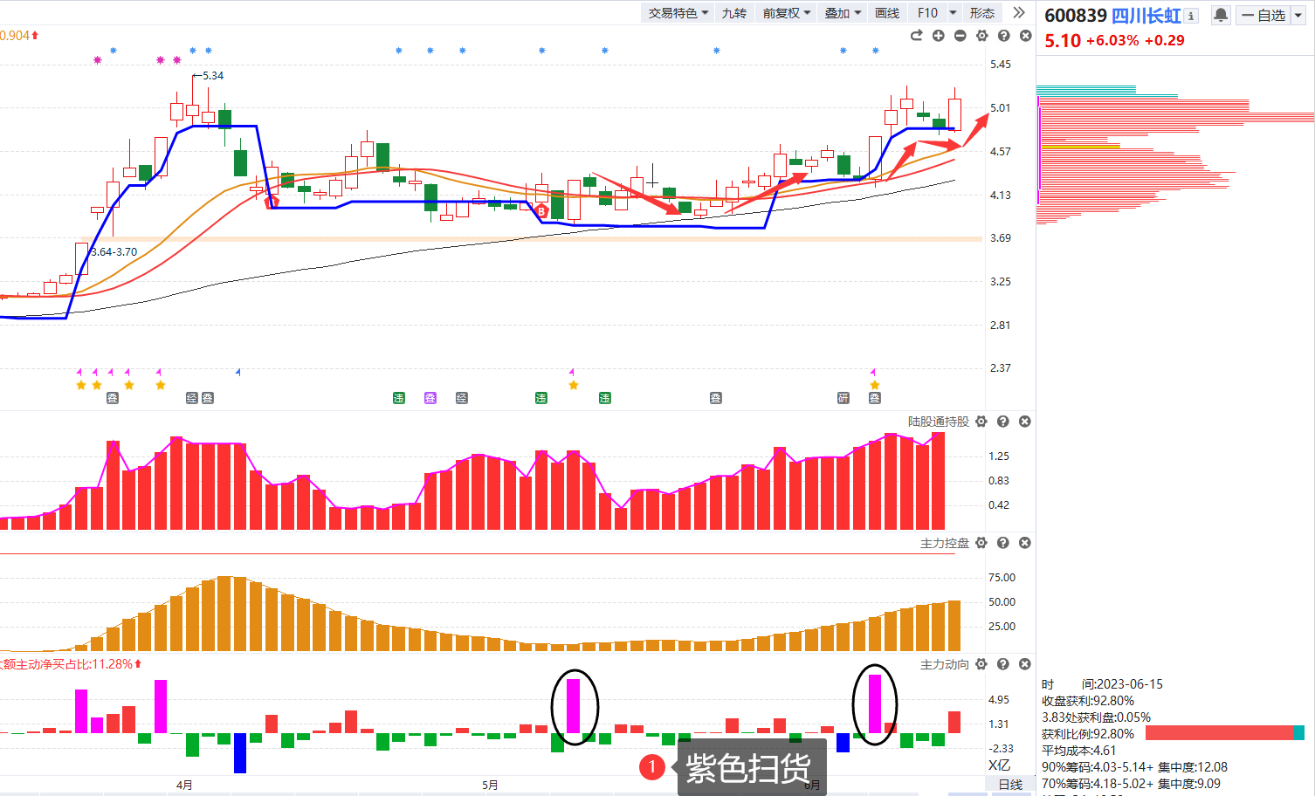Open the 前复权 adjustment dropdown
Screen dimensions: 1315x796
[787, 13]
